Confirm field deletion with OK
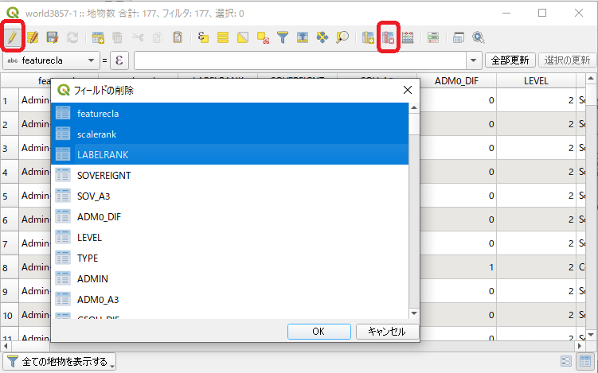This screenshot has height=373, width=598. pyautogui.click(x=319, y=331)
